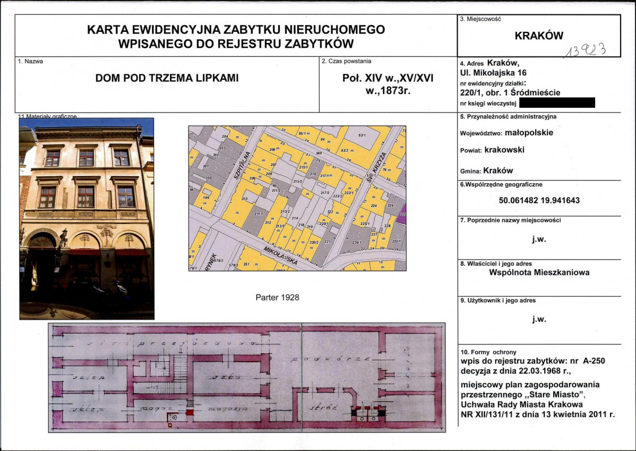Screen dimensions: 636x451
Task: Click the resolution 'NR XII/131/11' line
Action: pyautogui.click(x=537, y=414)
